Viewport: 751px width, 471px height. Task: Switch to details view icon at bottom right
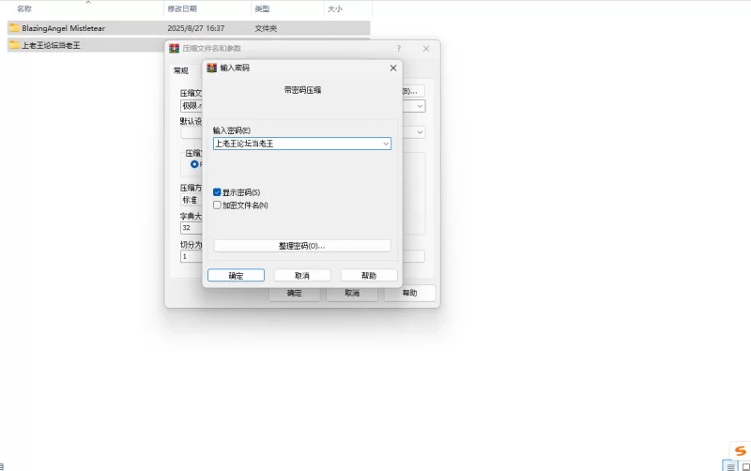coord(730,466)
